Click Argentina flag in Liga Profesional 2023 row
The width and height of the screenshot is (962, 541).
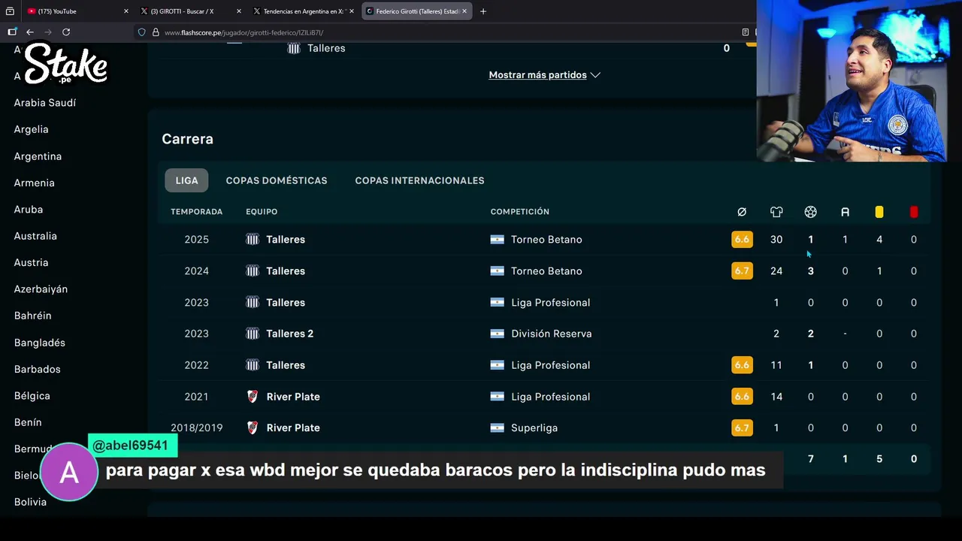coord(497,303)
